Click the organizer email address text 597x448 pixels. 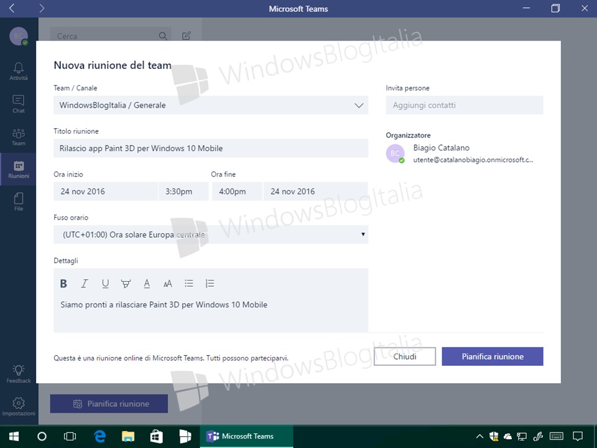pos(473,160)
